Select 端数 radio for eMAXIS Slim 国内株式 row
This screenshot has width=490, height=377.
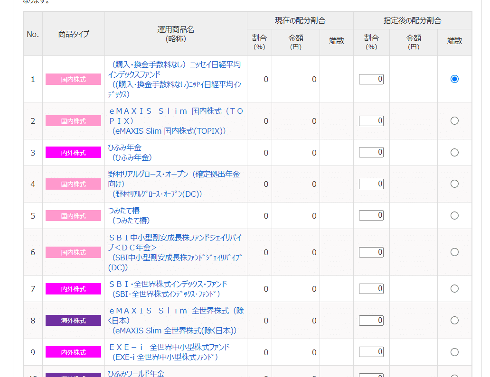[454, 121]
